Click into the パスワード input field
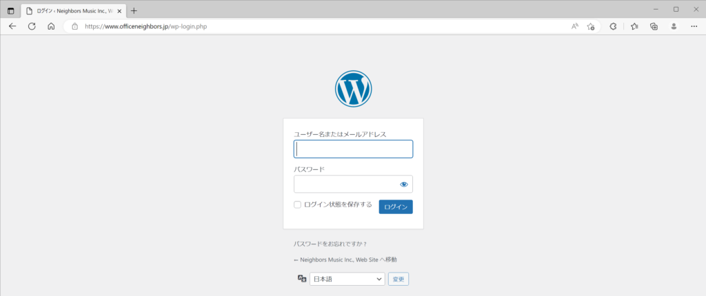Screen dimensions: 706x296 (345, 184)
